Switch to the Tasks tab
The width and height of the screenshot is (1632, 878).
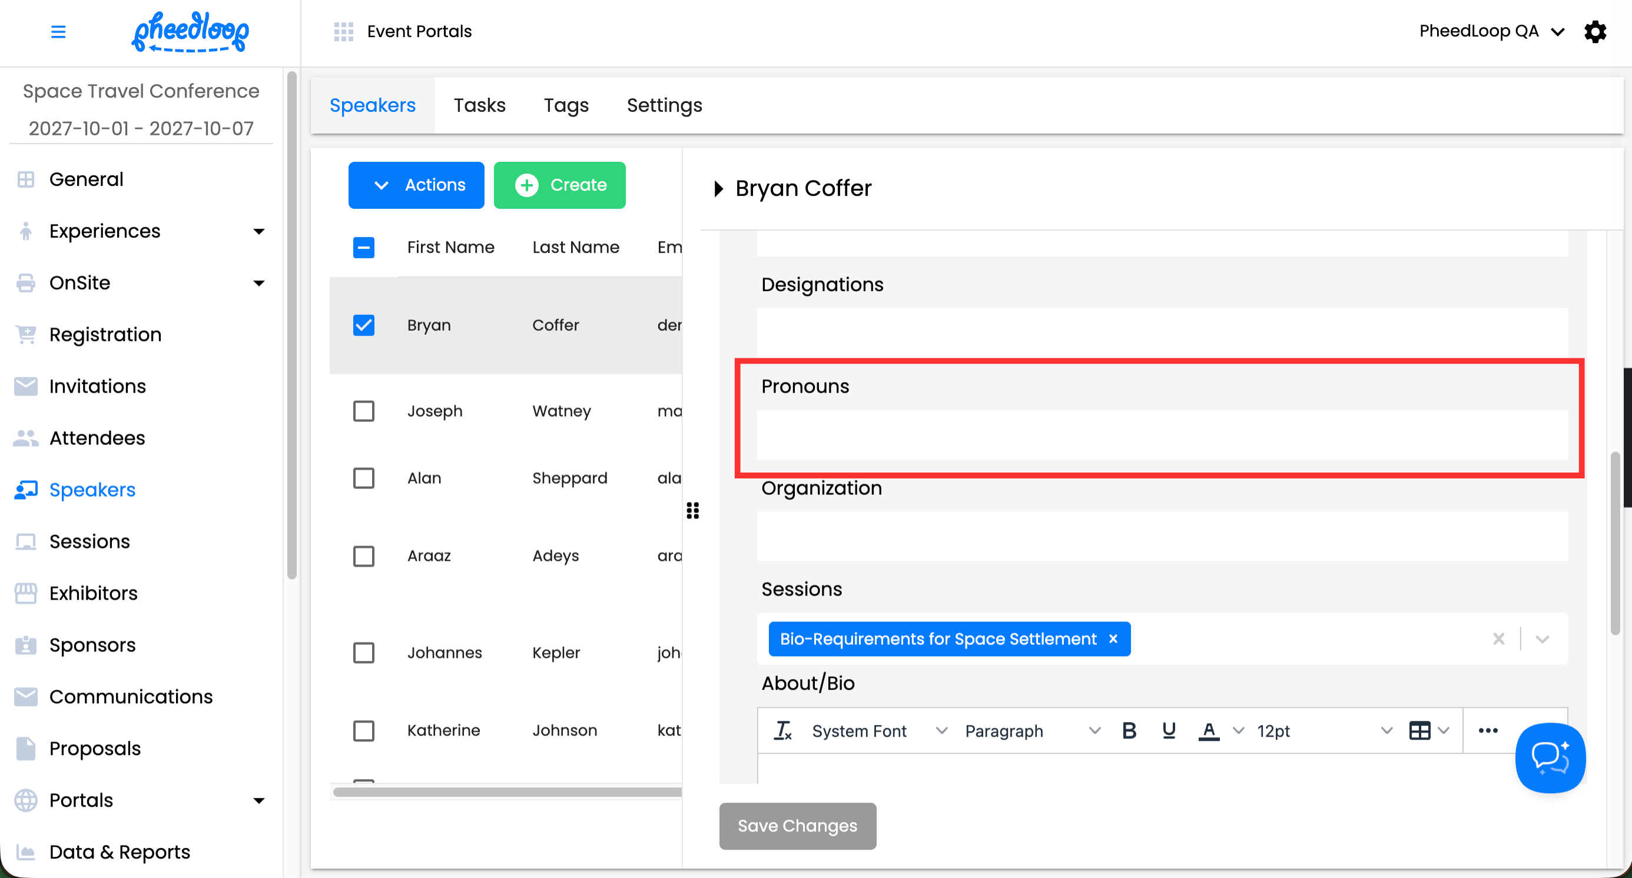[480, 105]
